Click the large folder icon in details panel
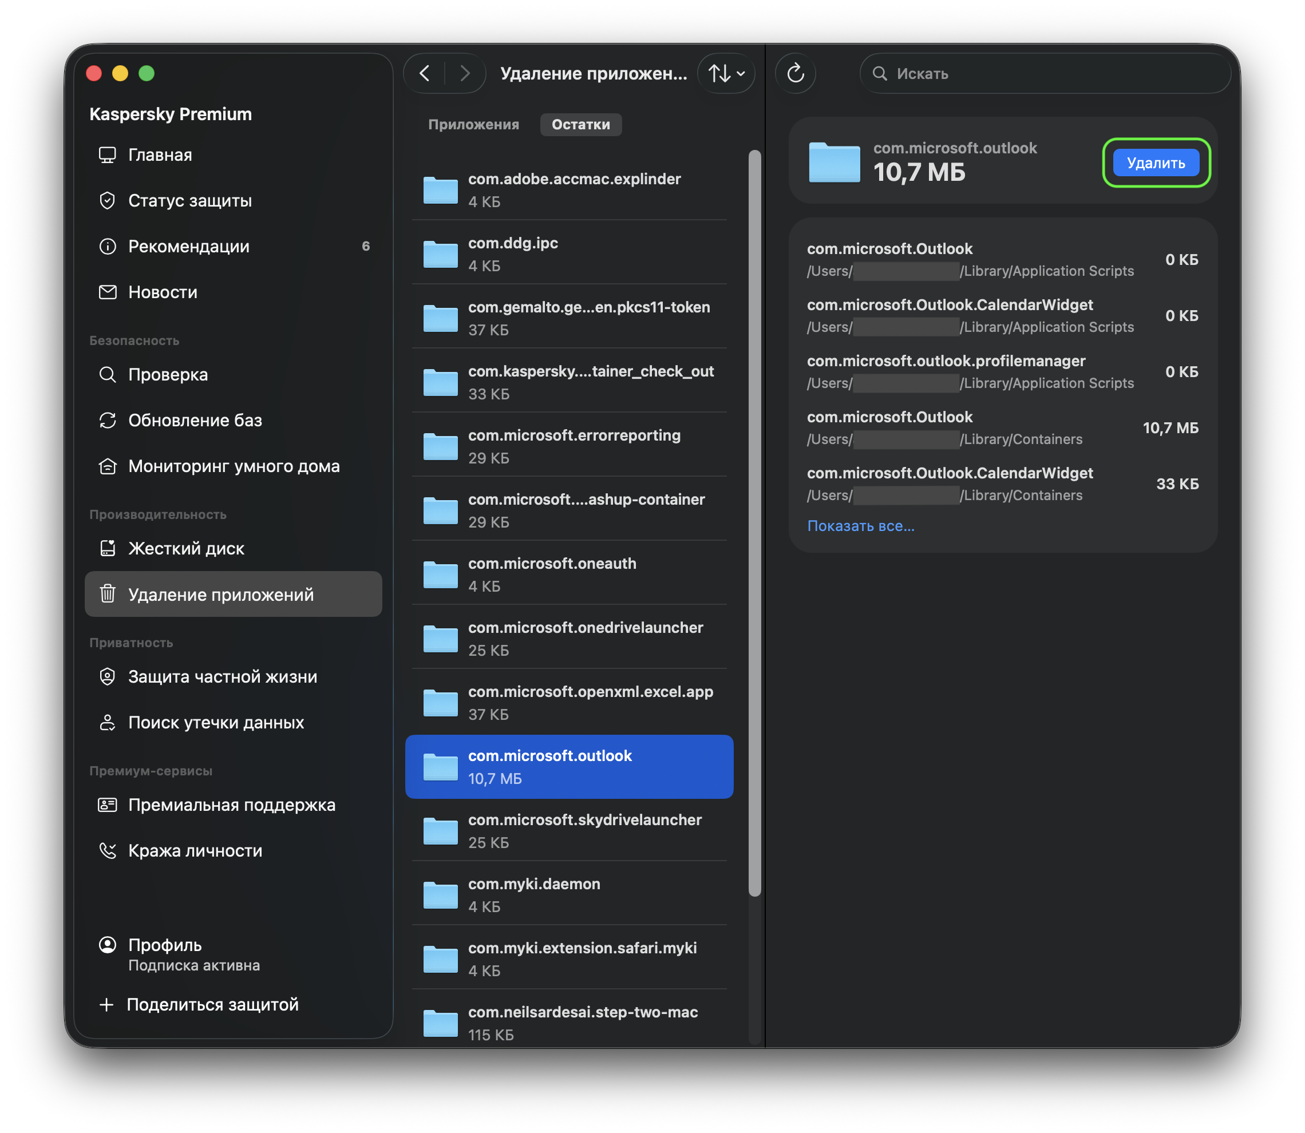Viewport: 1305px width, 1133px height. point(834,162)
